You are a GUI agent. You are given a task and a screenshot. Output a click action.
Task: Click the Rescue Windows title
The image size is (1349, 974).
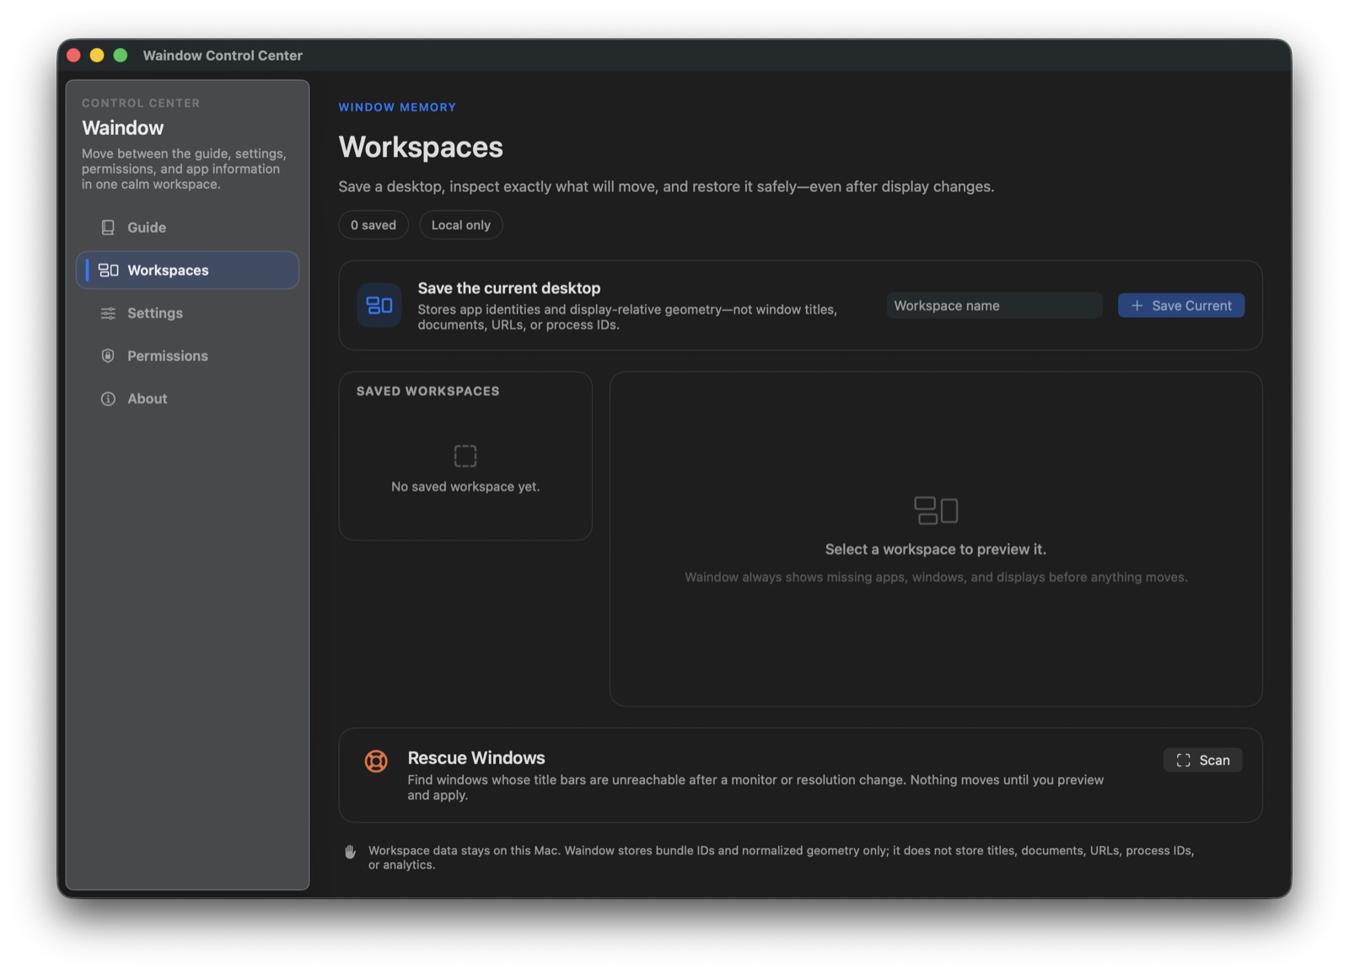point(476,757)
